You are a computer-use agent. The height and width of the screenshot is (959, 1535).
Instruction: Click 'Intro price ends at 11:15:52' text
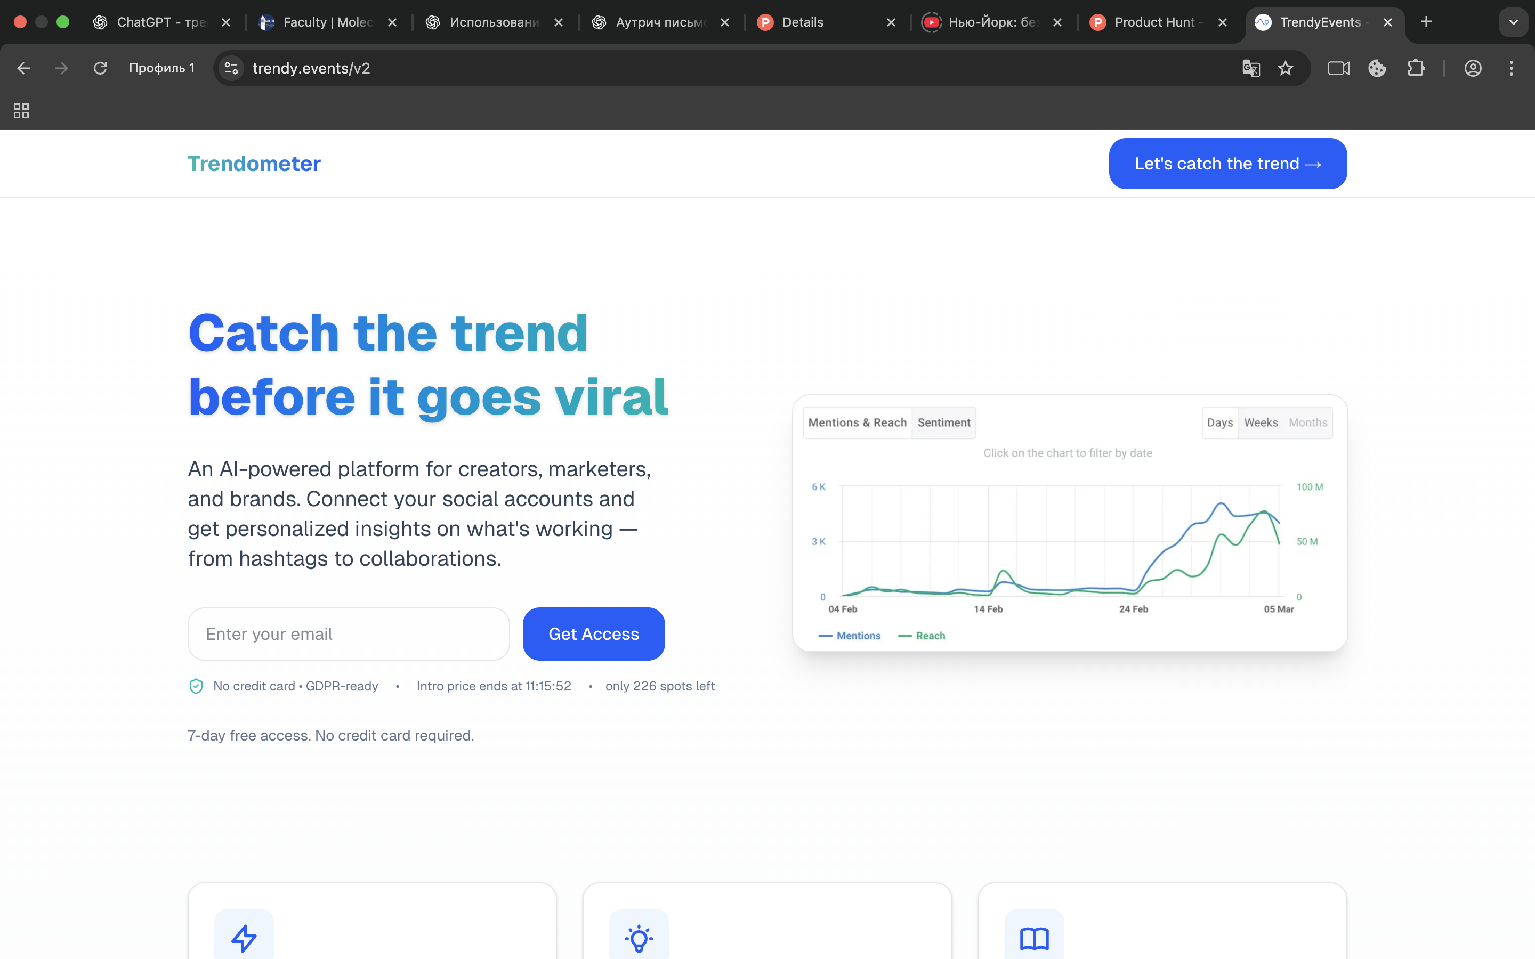494,686
